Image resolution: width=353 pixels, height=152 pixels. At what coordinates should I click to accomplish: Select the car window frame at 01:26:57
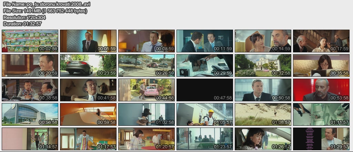(263, 139)
